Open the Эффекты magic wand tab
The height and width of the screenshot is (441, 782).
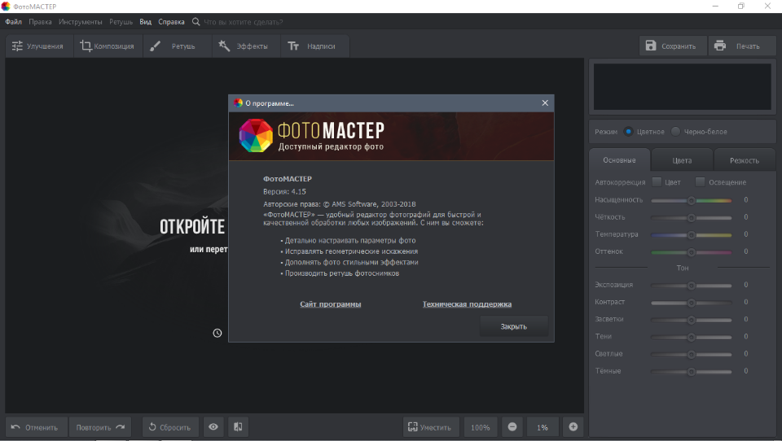[x=245, y=46]
